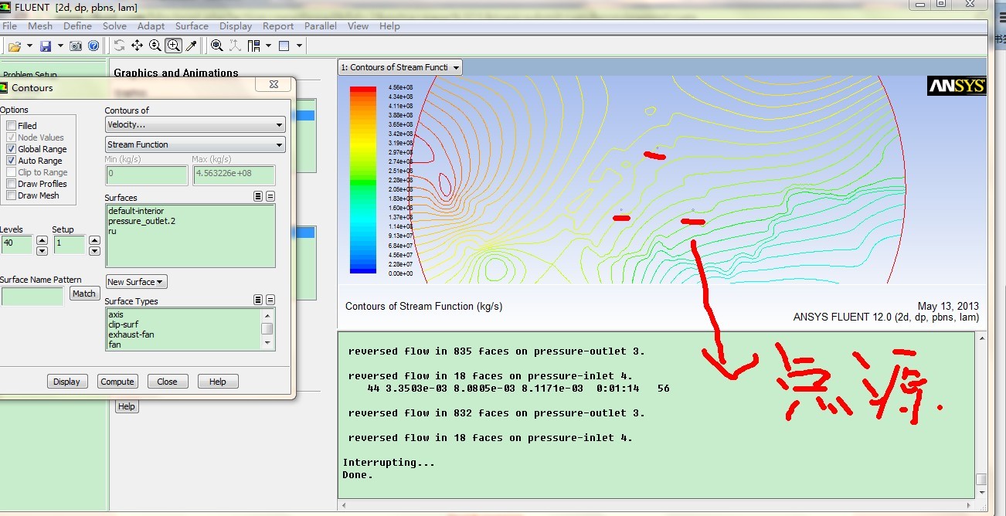Click the open file folder icon
Screen dimensions: 1006x516
coord(14,46)
